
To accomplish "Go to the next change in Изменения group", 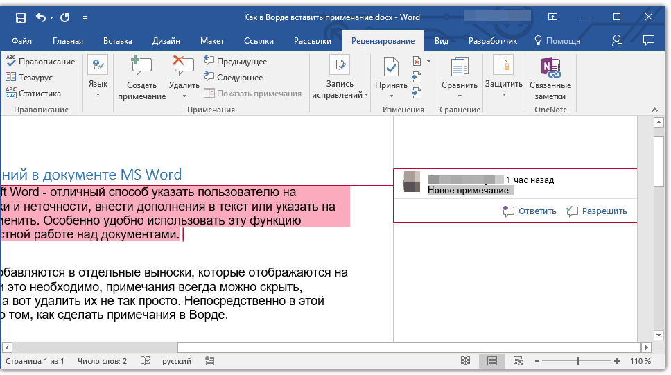I will 417,93.
